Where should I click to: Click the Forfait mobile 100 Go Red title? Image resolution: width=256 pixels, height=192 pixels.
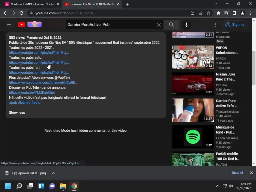(227, 156)
